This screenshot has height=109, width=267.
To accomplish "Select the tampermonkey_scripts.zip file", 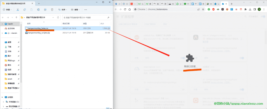I will pyautogui.click(x=68, y=33).
